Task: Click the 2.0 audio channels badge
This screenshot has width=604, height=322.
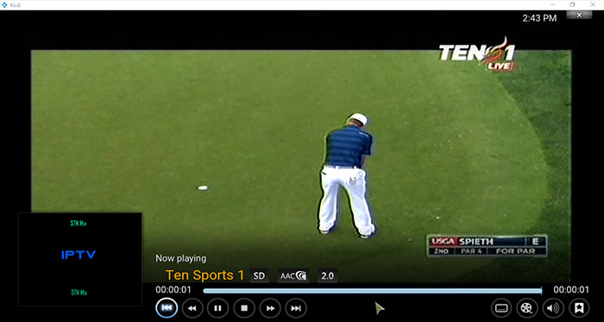Action: point(327,275)
